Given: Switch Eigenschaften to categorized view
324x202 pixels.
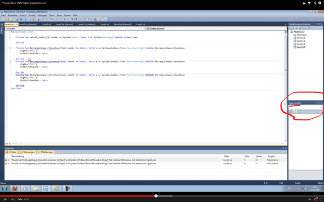Looking at the screenshot, I should point(291,111).
